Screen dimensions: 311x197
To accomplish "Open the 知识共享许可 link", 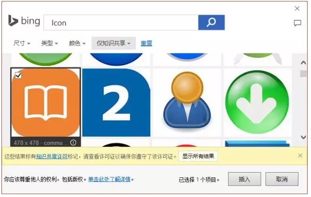I will click(52, 156).
